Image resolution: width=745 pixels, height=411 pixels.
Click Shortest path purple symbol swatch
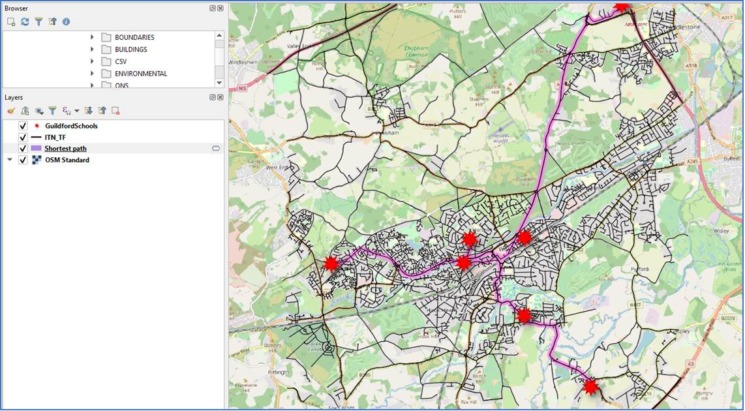(x=36, y=149)
